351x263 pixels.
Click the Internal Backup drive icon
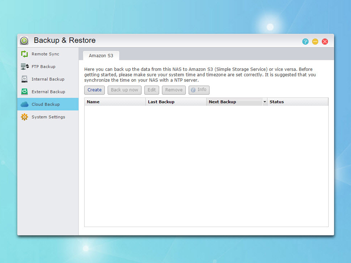point(24,79)
